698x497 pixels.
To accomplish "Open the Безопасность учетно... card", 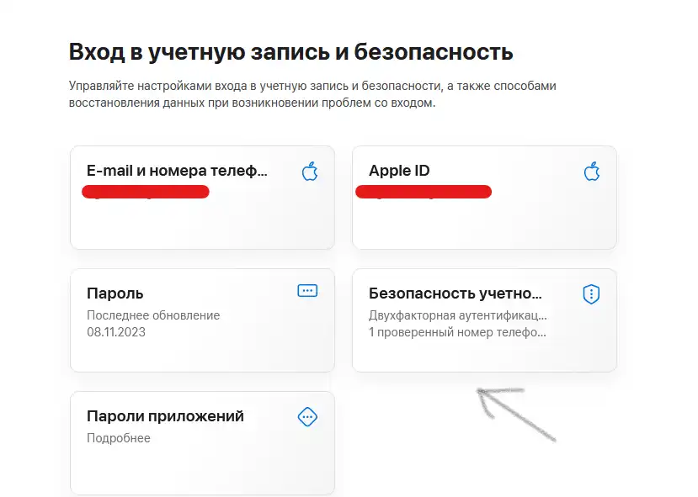I will 484,320.
